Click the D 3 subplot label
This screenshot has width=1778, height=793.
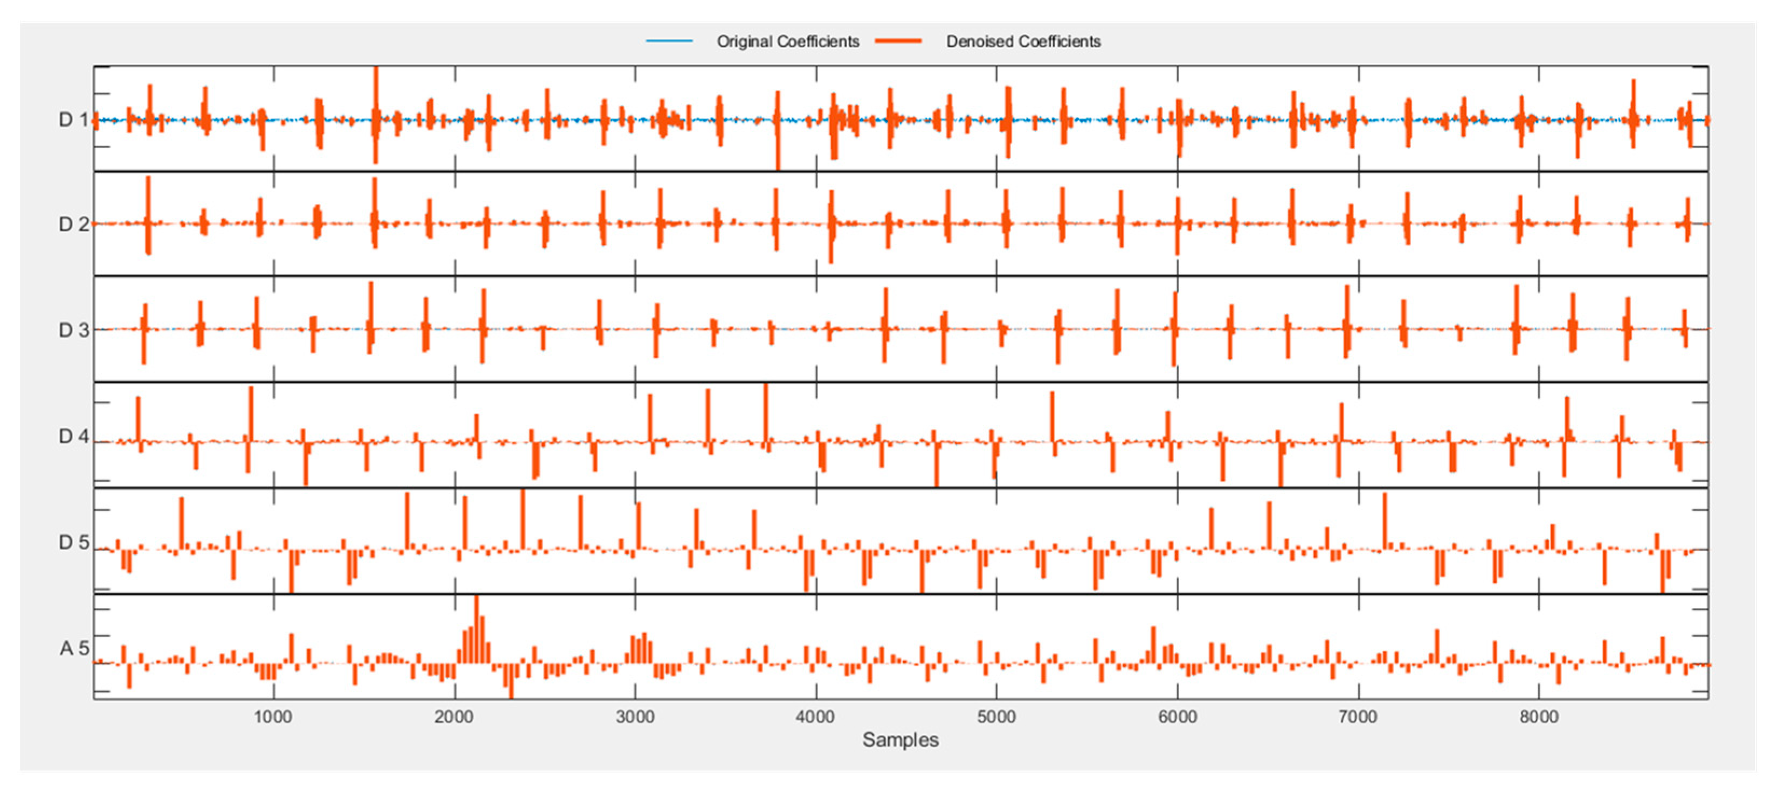[73, 331]
